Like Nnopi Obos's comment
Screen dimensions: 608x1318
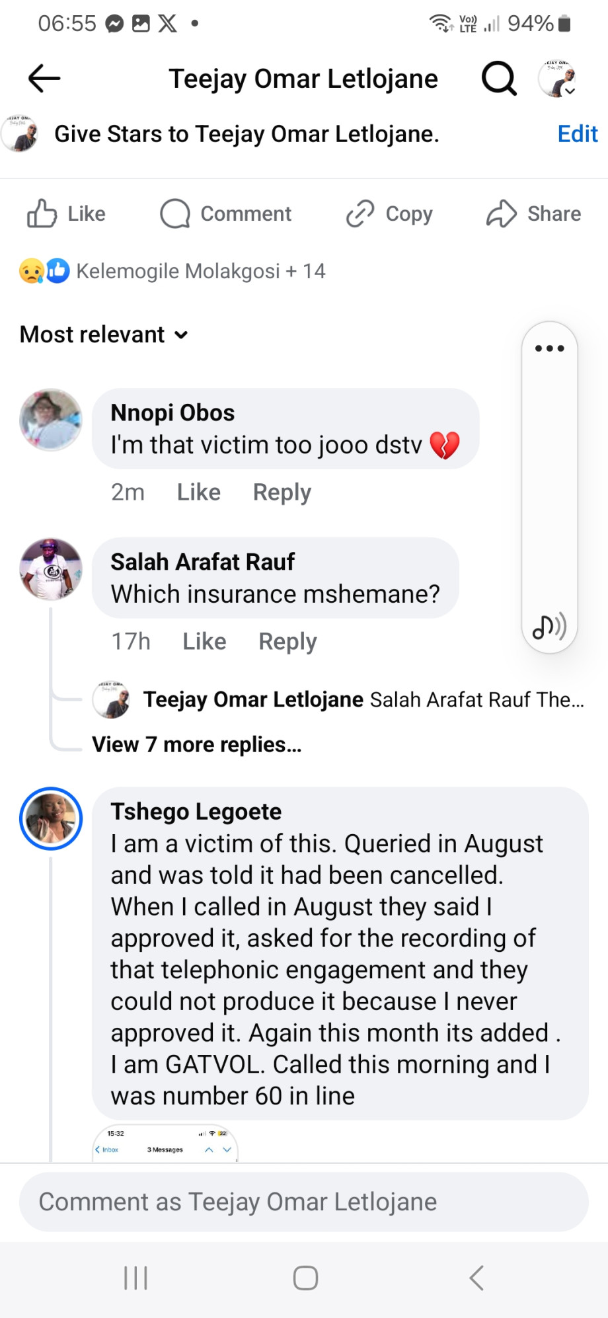pyautogui.click(x=198, y=492)
